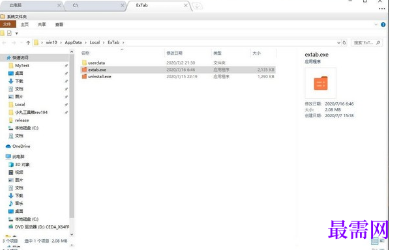Close the ExTab tab

[186, 5]
